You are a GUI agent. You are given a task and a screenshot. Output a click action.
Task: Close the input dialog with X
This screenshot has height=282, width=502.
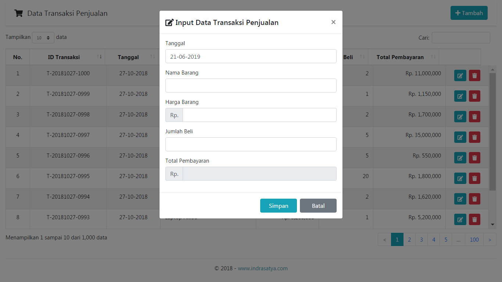pos(333,22)
